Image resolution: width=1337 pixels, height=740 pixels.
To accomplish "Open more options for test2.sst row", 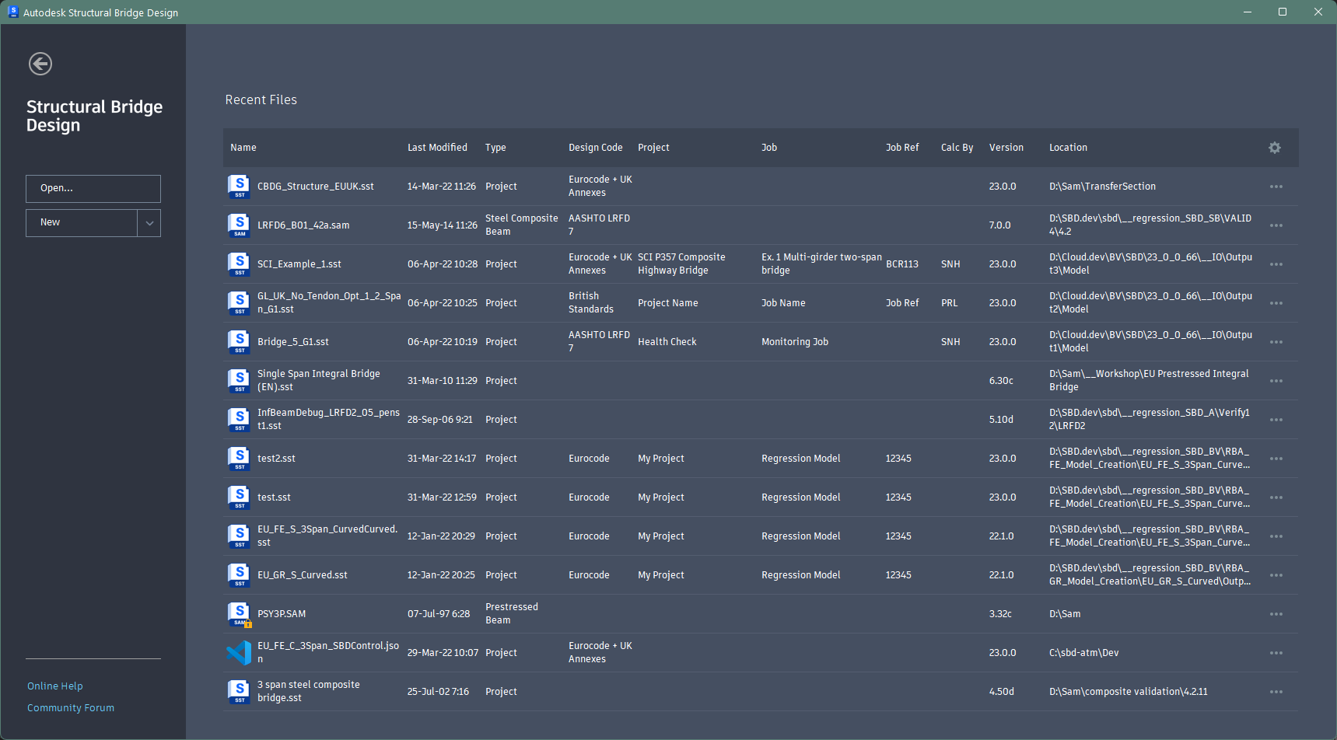I will [x=1276, y=459].
